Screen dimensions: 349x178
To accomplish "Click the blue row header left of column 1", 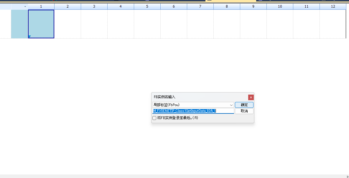I will click(19, 24).
